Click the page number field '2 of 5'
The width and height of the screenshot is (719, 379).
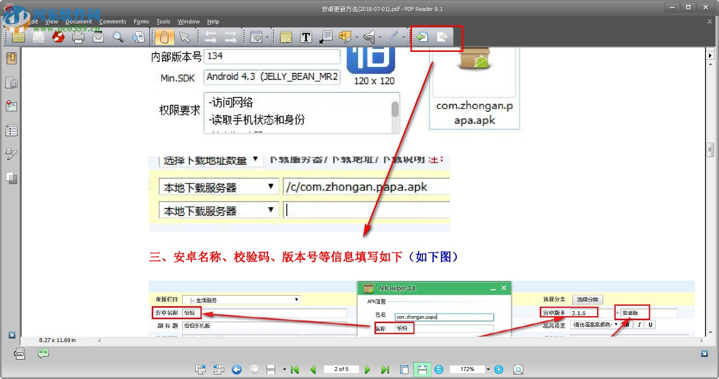pos(342,369)
